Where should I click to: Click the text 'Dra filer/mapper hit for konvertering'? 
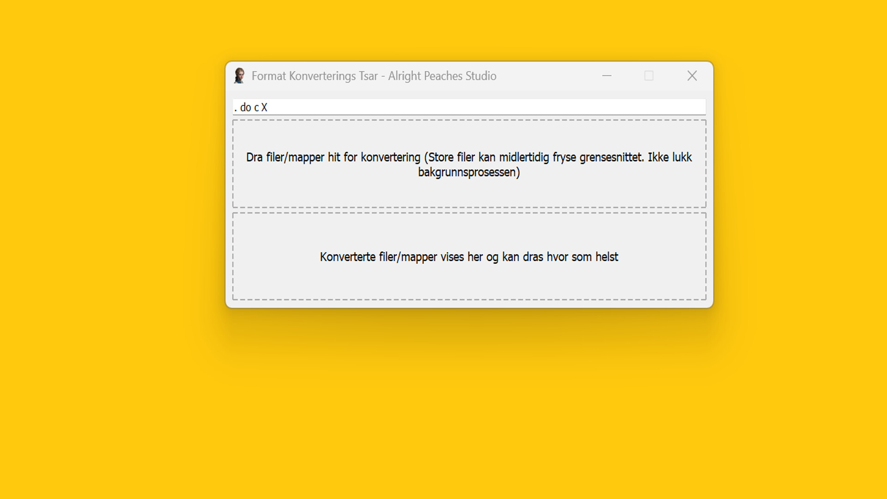(x=334, y=157)
